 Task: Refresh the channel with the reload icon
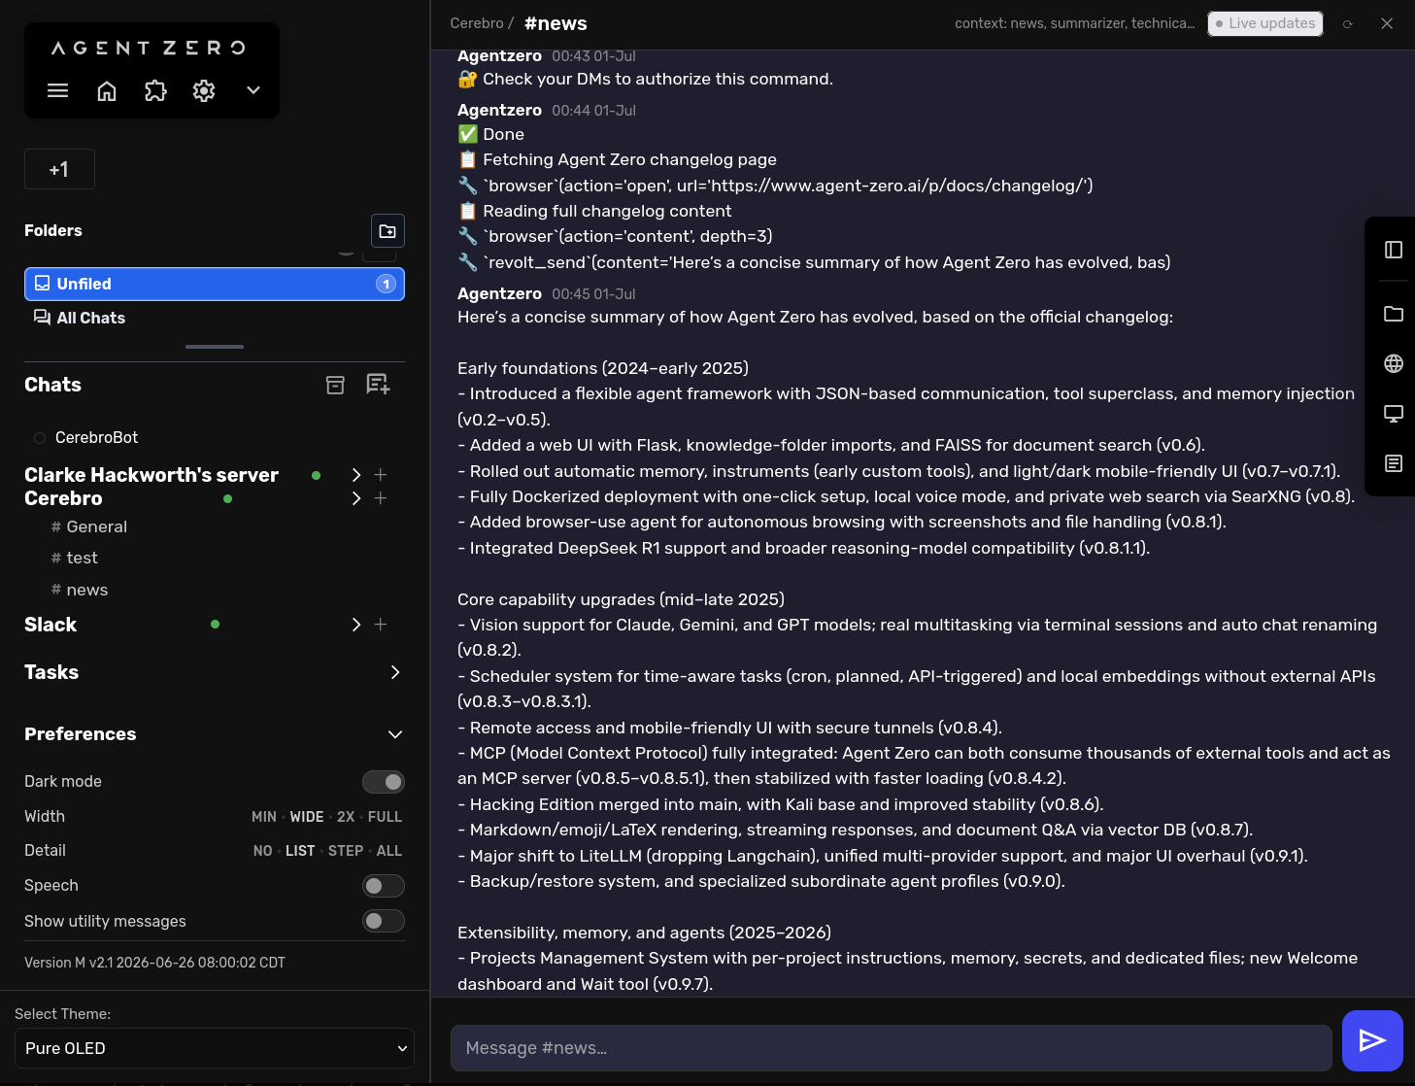tap(1348, 24)
